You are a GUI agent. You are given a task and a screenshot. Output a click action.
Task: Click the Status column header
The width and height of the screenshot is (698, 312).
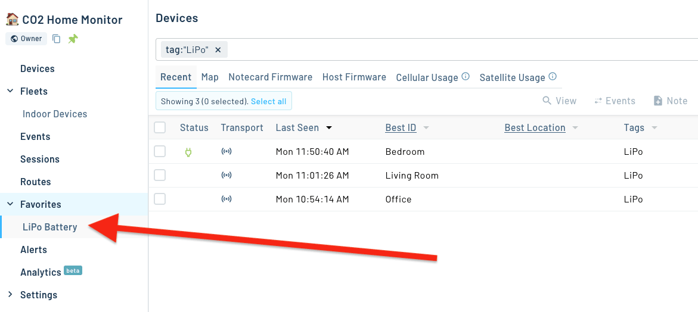click(x=194, y=128)
